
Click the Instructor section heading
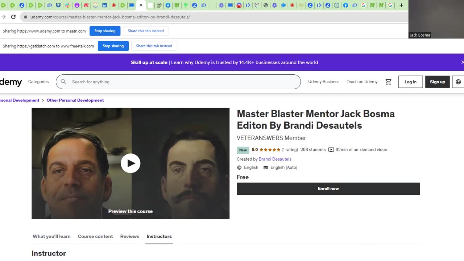[x=49, y=253]
